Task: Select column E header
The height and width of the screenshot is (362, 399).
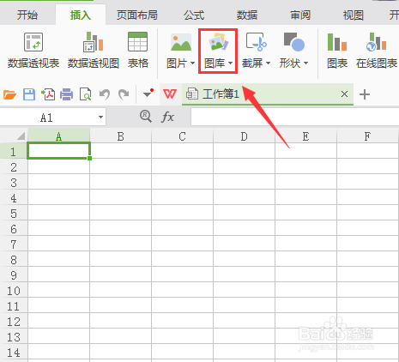Action: [x=306, y=136]
